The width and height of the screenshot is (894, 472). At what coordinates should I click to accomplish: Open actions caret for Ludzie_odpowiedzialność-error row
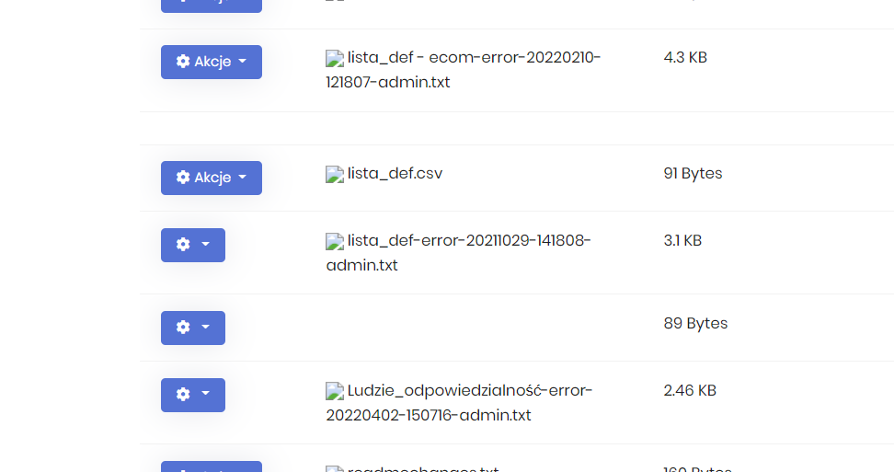pyautogui.click(x=206, y=395)
